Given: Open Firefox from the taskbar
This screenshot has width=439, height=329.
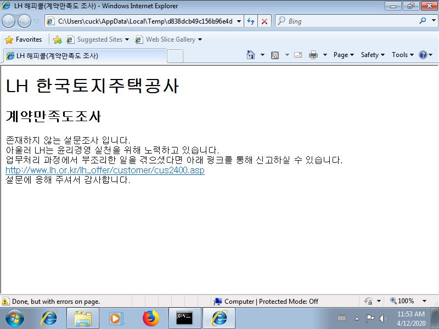Looking at the screenshot, I should (150, 318).
